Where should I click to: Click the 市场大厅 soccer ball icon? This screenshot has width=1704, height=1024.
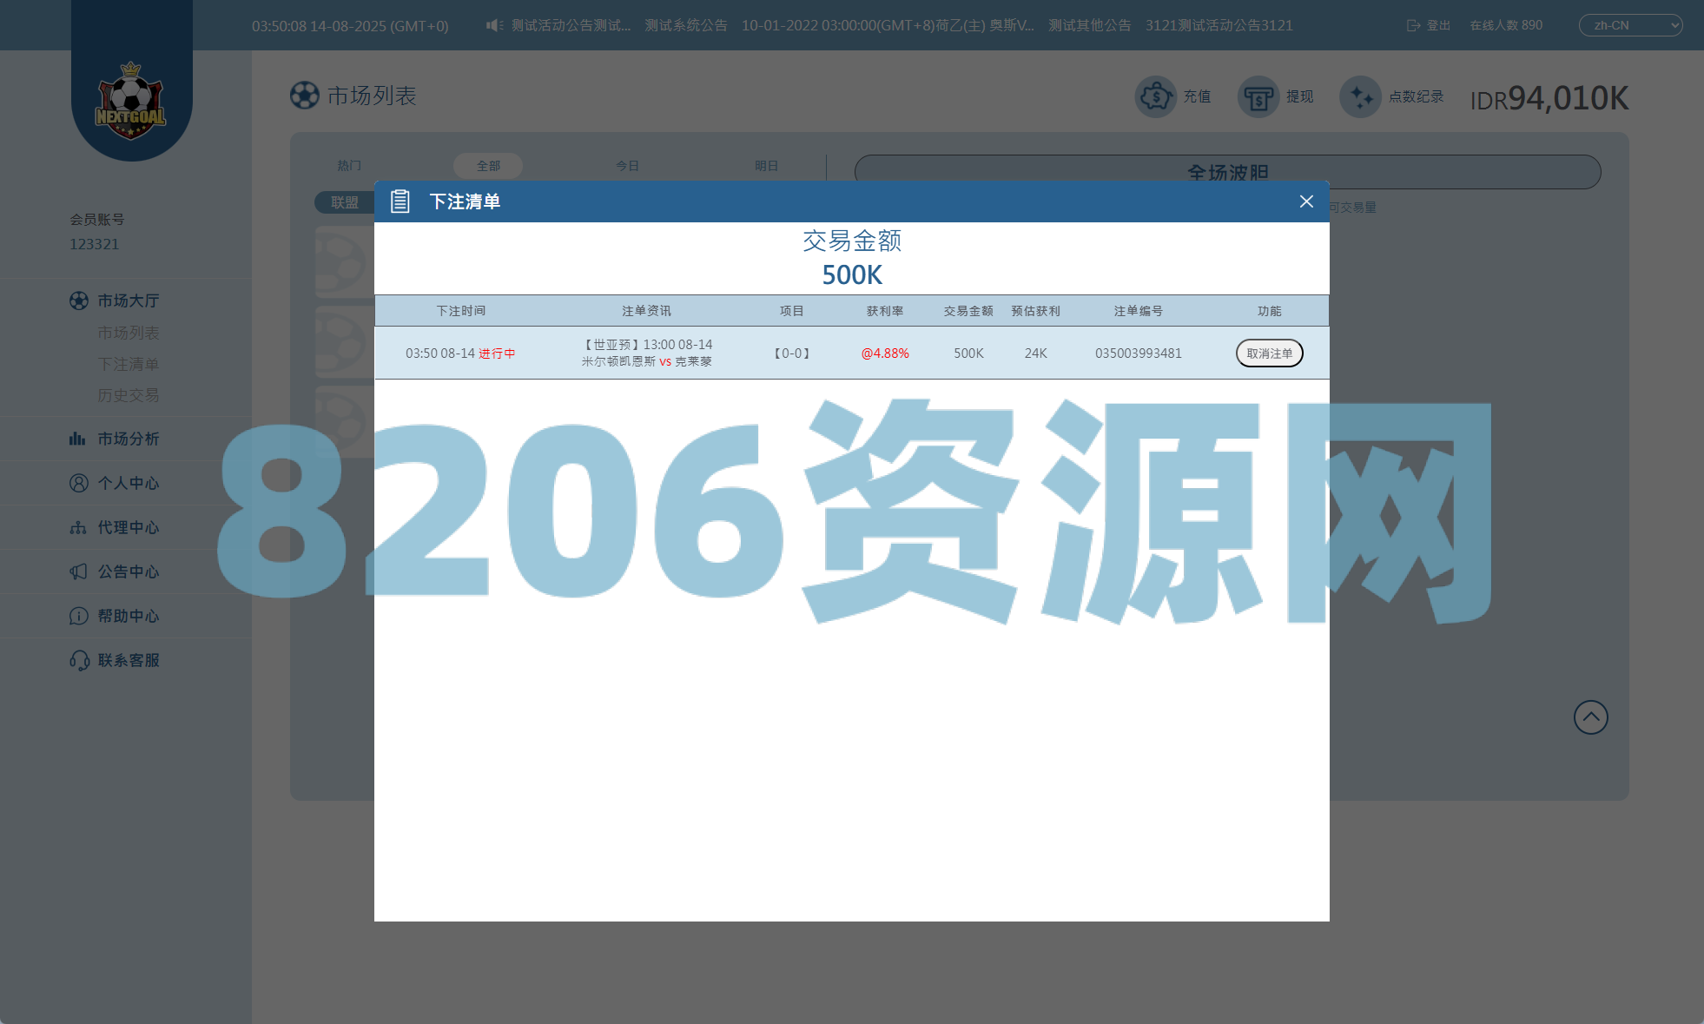tap(79, 301)
